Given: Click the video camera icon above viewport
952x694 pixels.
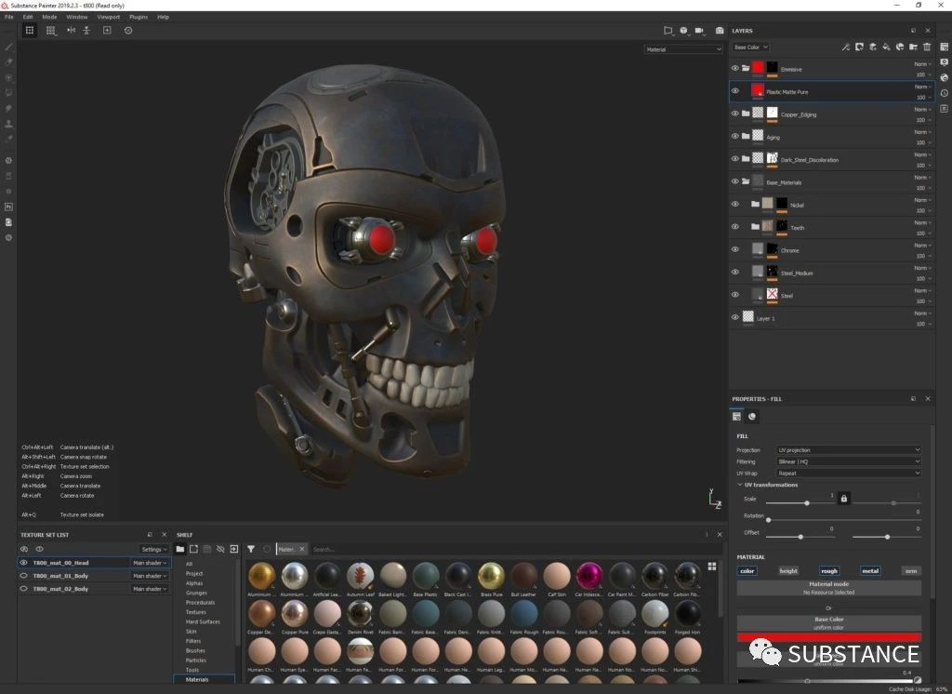Looking at the screenshot, I should tap(699, 31).
